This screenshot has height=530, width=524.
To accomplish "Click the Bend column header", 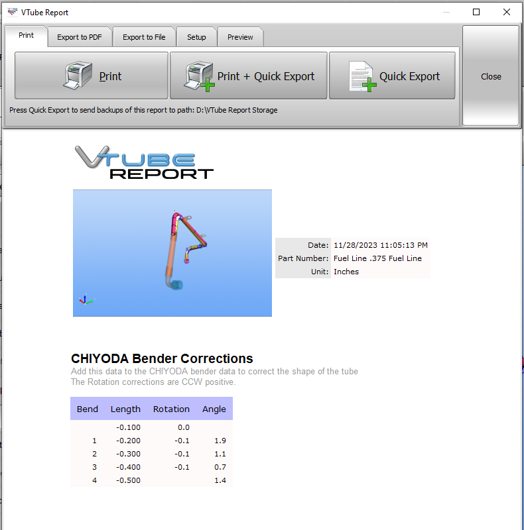I will [x=88, y=409].
